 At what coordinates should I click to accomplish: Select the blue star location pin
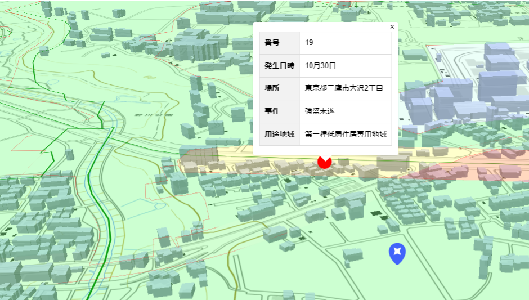397,253
